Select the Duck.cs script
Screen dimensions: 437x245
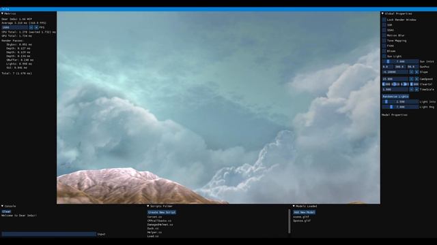coord(153,229)
